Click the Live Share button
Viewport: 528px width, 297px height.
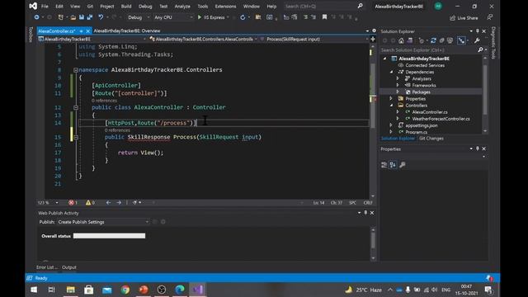coord(464,18)
